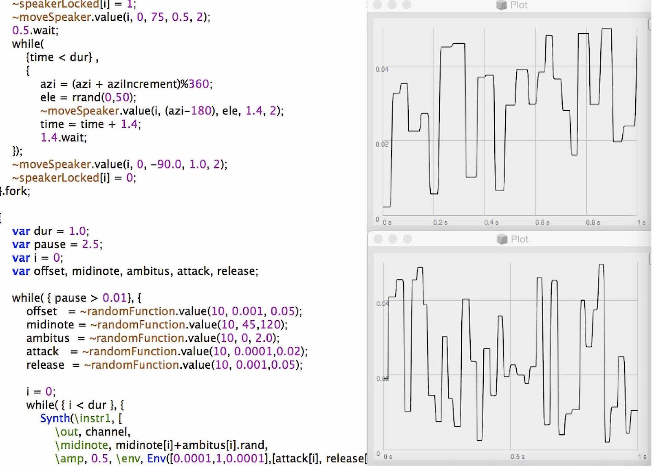Click the ~randomFunction call on the offset line
The image size is (652, 466).
tap(129, 311)
